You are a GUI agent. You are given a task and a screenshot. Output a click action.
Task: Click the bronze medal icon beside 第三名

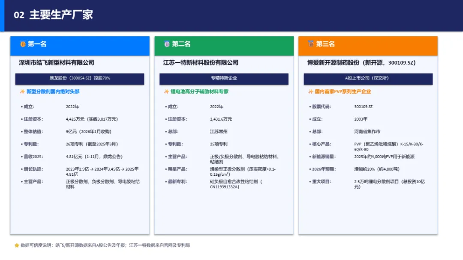[x=311, y=44]
